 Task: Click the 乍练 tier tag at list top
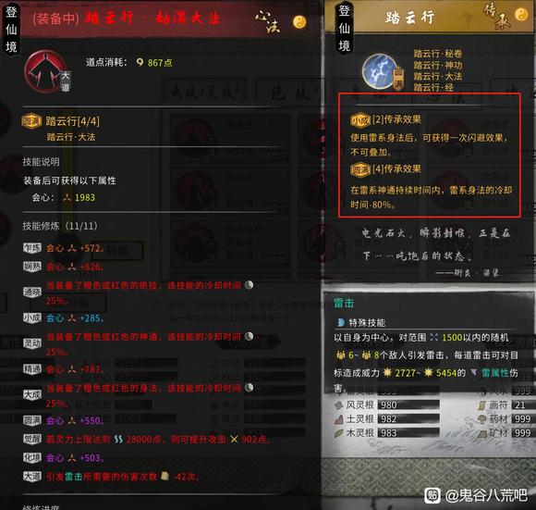click(32, 248)
